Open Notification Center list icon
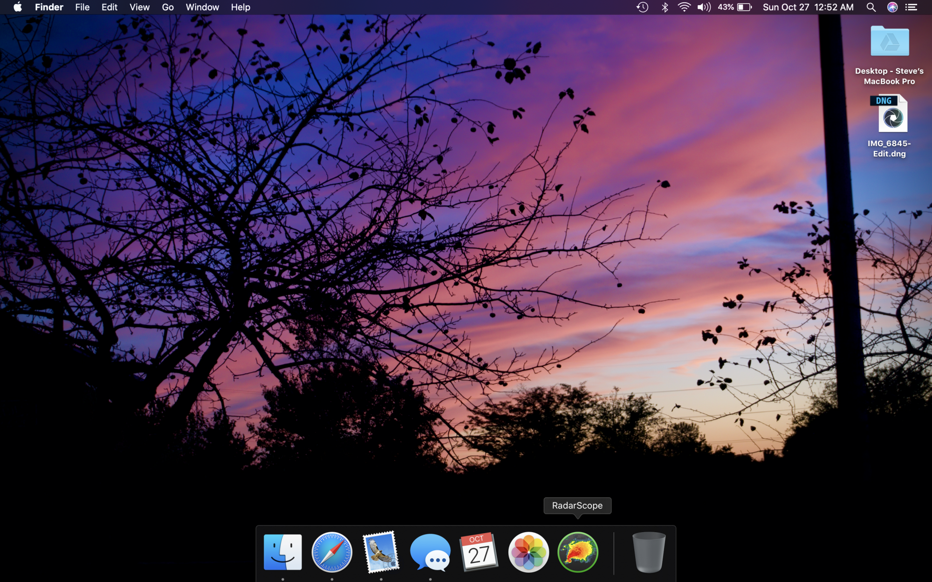932x582 pixels. pos(911,7)
